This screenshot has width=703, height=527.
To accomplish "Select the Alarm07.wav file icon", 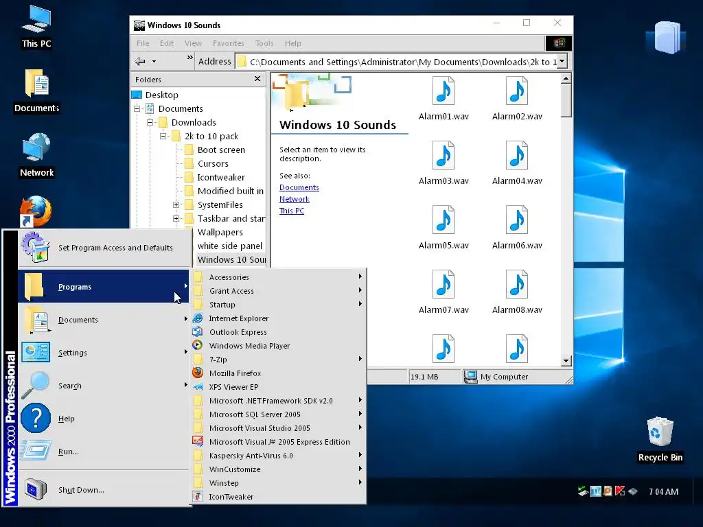I will point(443,285).
